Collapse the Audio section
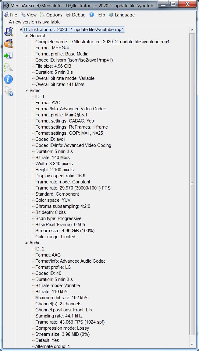This screenshot has width=199, height=351. (x=27, y=243)
